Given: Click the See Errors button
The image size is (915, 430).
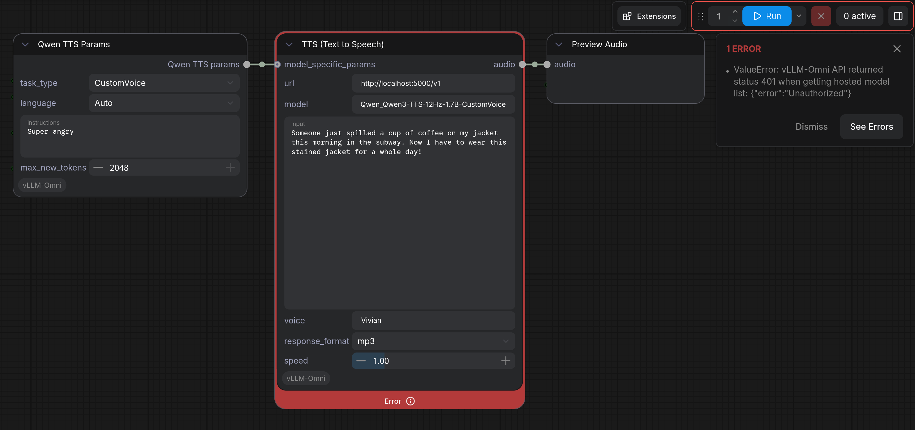Looking at the screenshot, I should pos(871,127).
